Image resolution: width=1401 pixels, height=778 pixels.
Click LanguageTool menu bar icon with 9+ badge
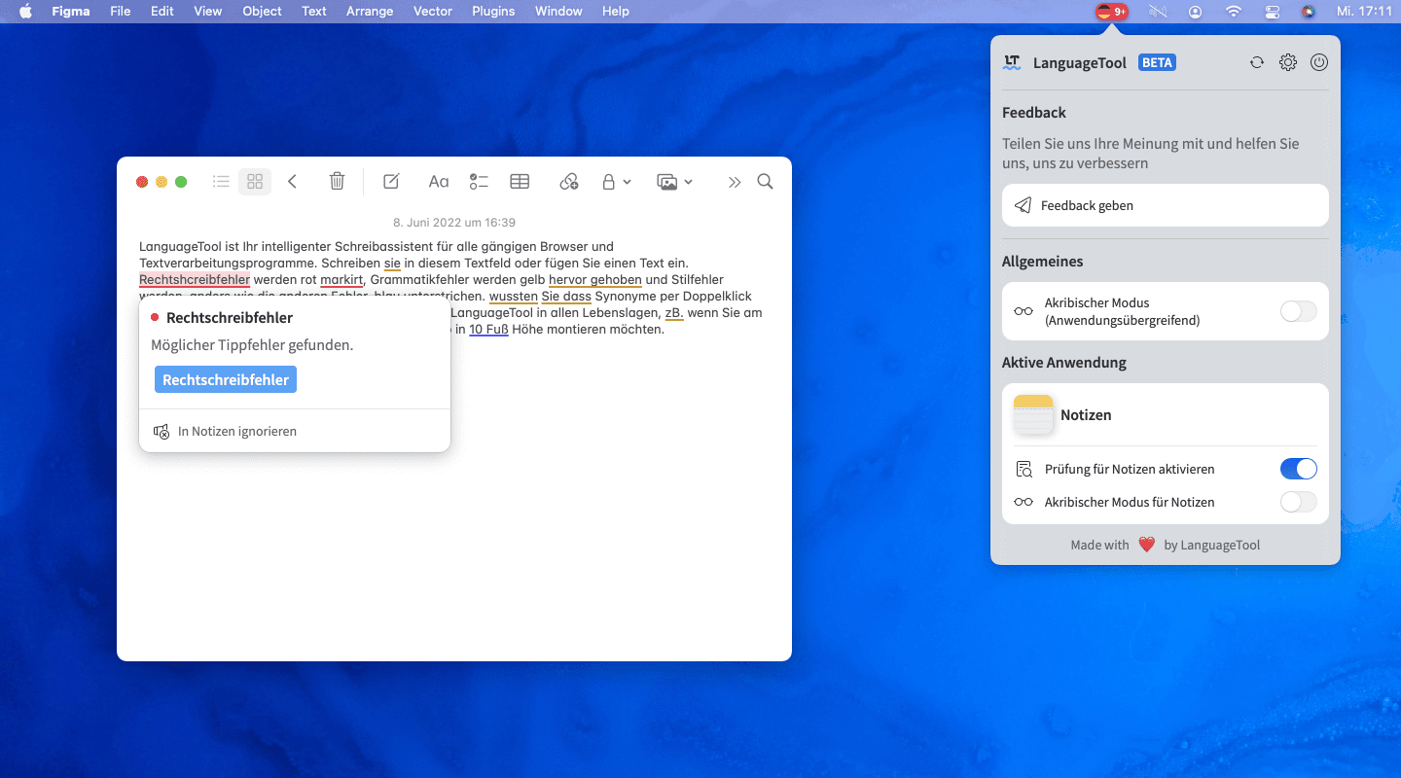(x=1112, y=12)
